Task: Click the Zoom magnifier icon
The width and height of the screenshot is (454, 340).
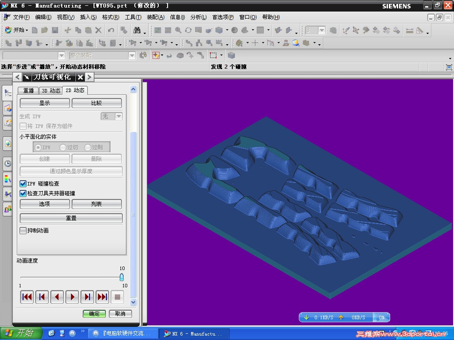Action: (178, 30)
